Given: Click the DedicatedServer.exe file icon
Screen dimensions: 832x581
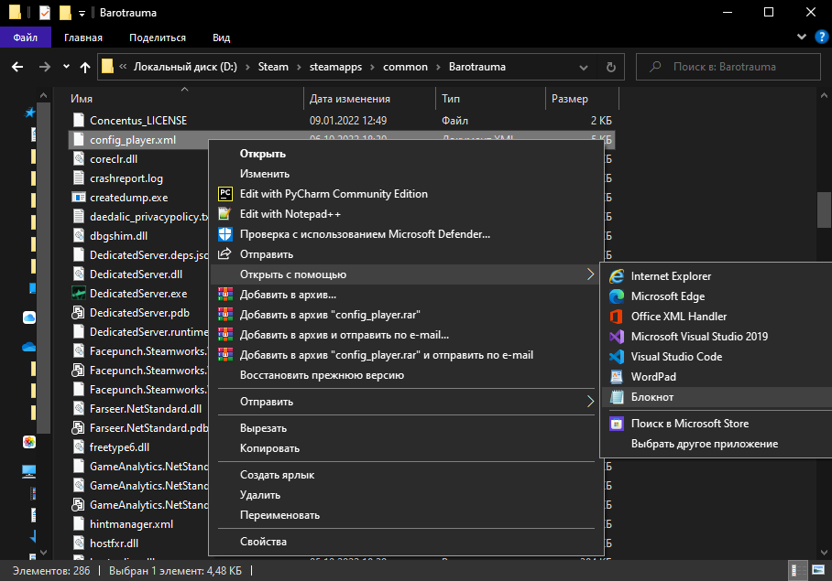Looking at the screenshot, I should click(x=79, y=294).
